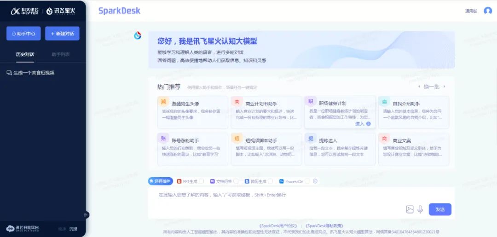Click the ProcessOn plugin icon
This screenshot has height=237, width=497.
tap(281, 181)
